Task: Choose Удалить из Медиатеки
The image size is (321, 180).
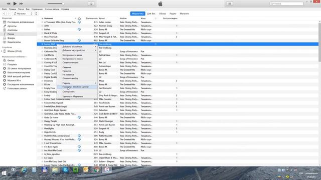Action: pyautogui.click(x=77, y=96)
